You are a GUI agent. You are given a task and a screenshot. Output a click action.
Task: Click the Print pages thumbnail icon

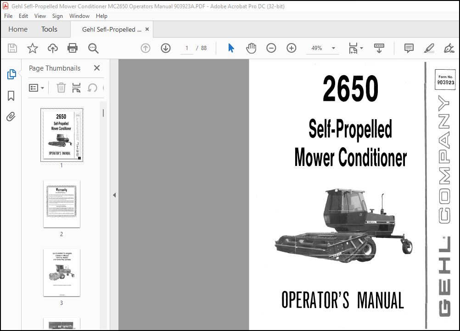pyautogui.click(x=76, y=88)
